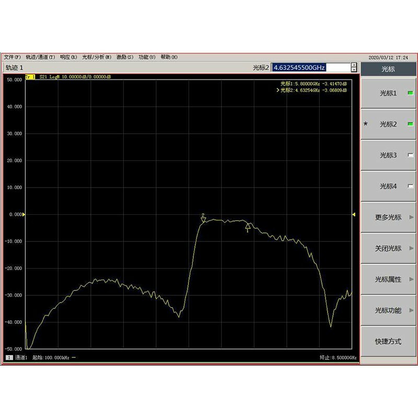Image resolution: width=418 pixels, height=418 pixels.
Task: Click the frequency stepper up arrow
Action: 354,65
